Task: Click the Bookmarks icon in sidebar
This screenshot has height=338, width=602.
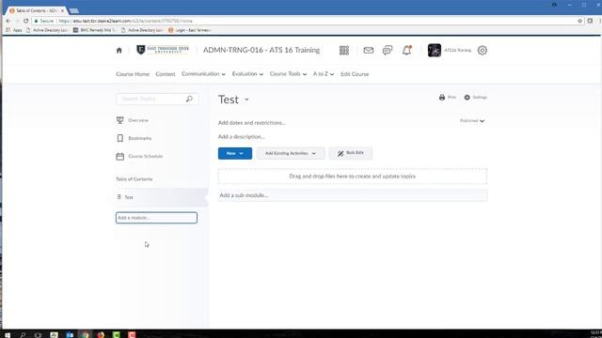Action: 120,138
